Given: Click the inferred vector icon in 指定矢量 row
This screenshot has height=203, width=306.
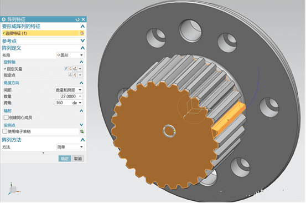Looking at the screenshot, I should pyautogui.click(x=75, y=69).
